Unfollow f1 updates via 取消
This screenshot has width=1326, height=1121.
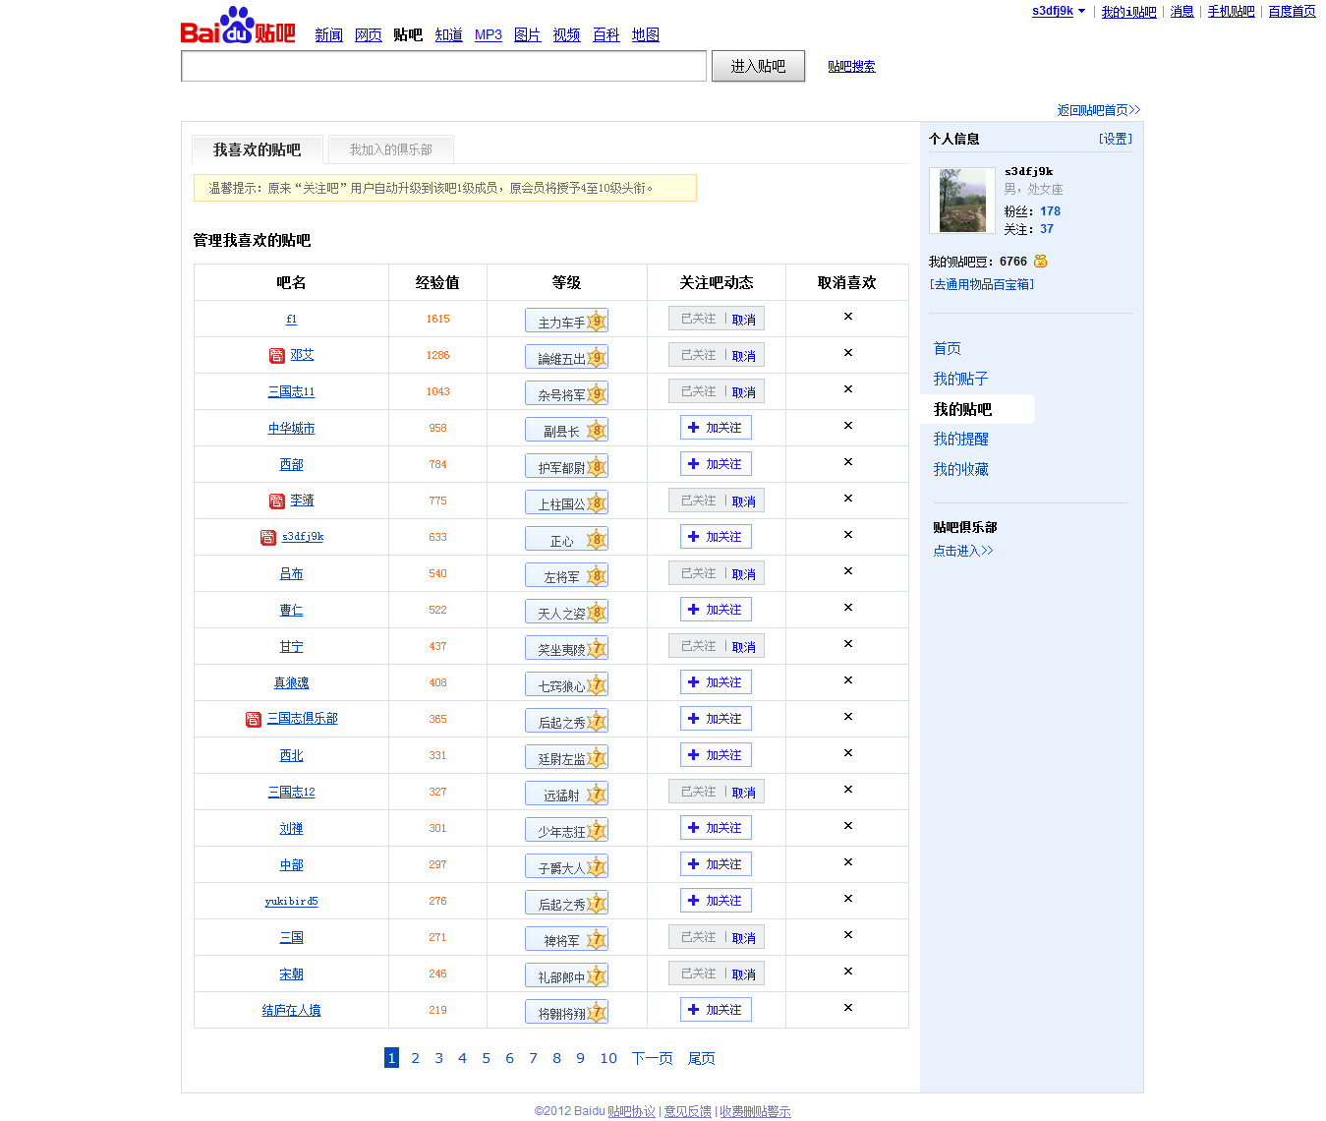click(744, 320)
